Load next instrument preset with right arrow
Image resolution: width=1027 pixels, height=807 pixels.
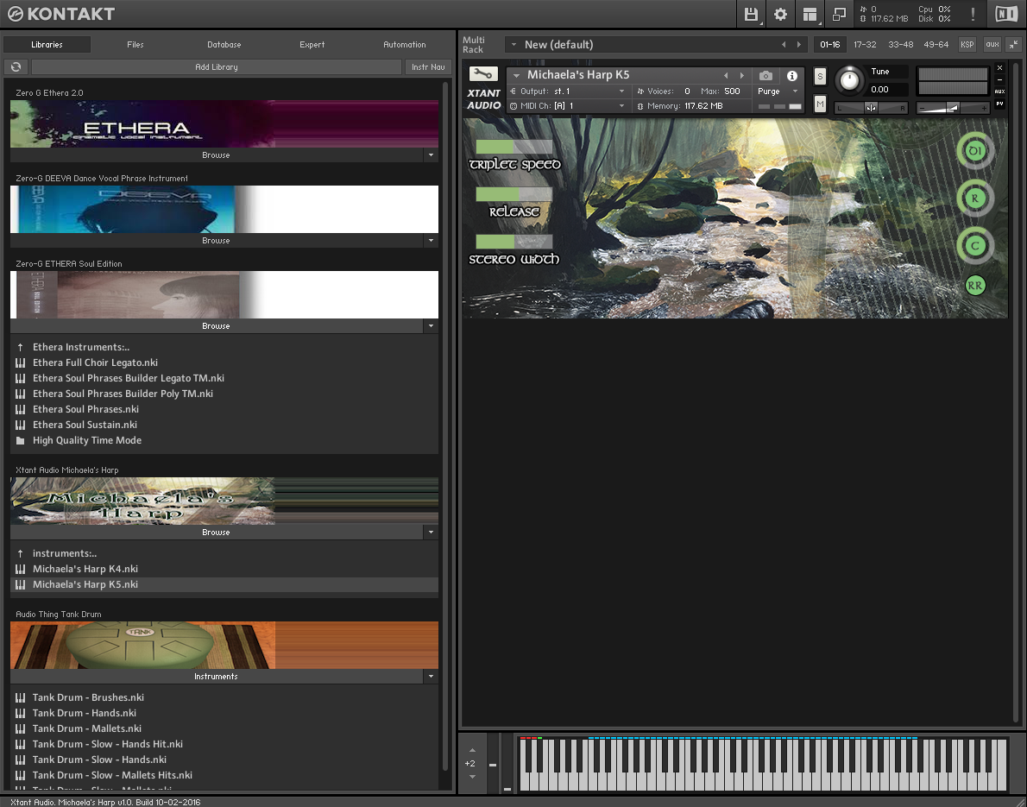click(x=742, y=75)
